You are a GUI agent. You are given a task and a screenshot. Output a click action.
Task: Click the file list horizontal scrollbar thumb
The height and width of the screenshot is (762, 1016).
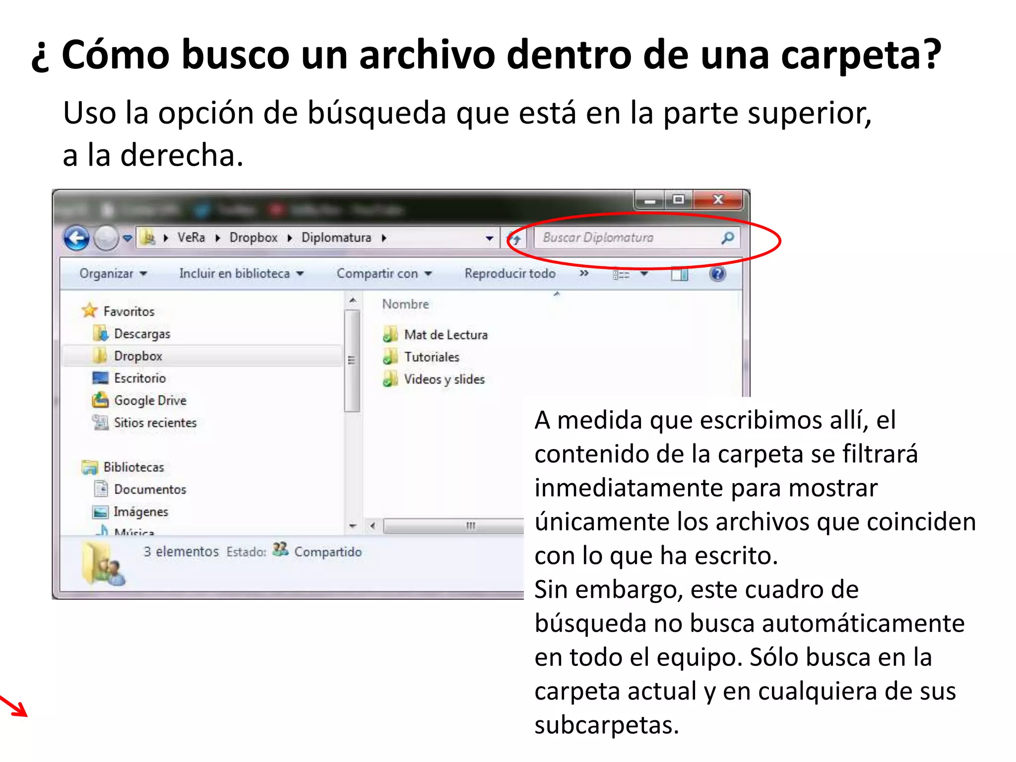click(454, 526)
